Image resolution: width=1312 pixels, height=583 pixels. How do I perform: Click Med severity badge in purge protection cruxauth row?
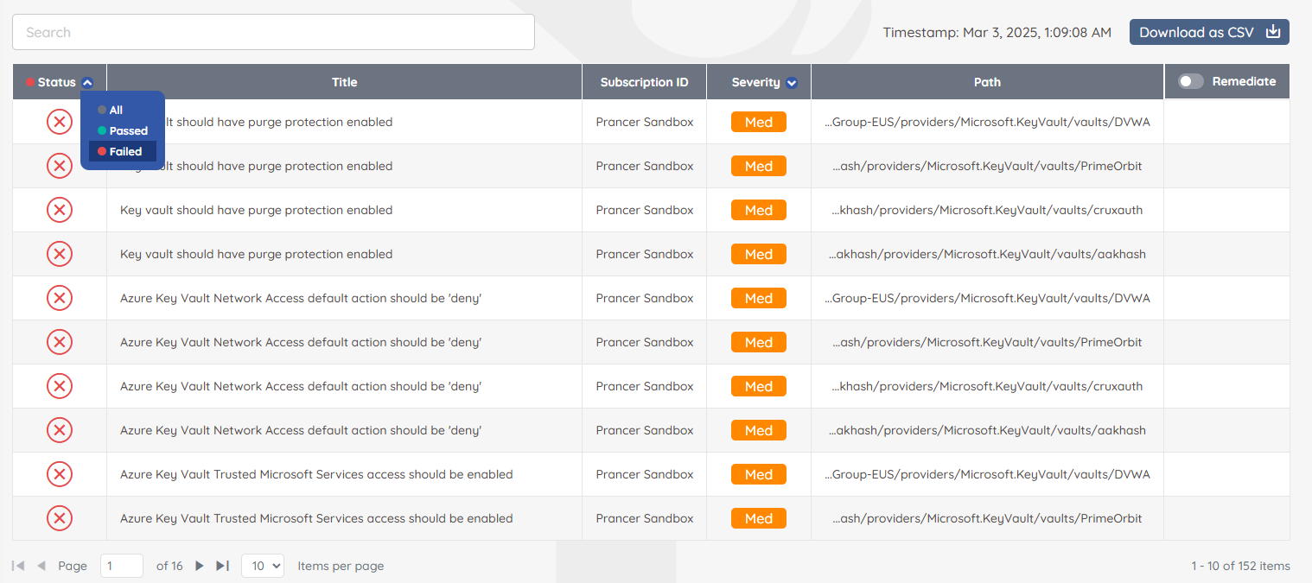(x=759, y=210)
